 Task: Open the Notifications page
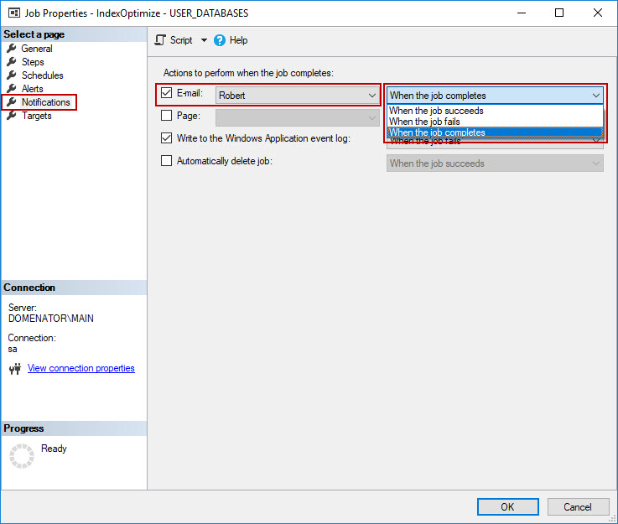click(x=45, y=102)
